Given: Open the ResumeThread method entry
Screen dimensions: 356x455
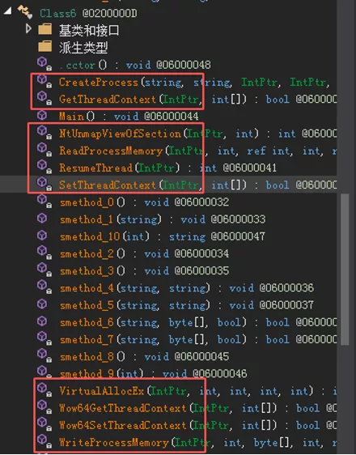Looking at the screenshot, I should [95, 168].
